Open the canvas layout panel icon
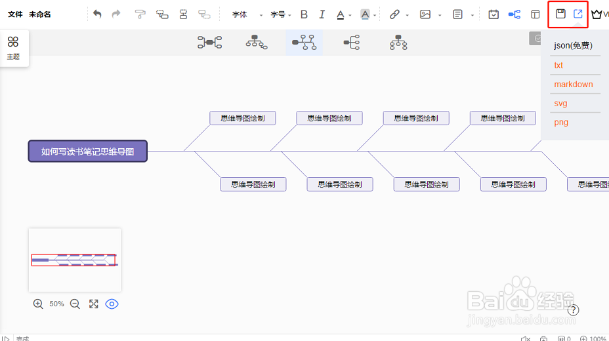609x341 pixels. 535,14
